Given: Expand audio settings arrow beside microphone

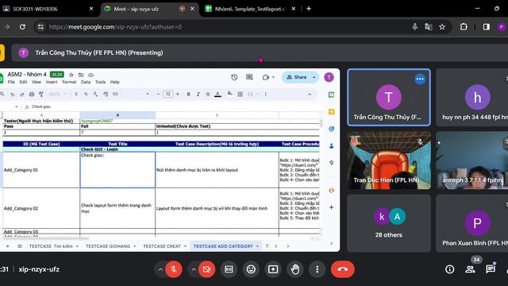Looking at the screenshot, I should pos(160,269).
